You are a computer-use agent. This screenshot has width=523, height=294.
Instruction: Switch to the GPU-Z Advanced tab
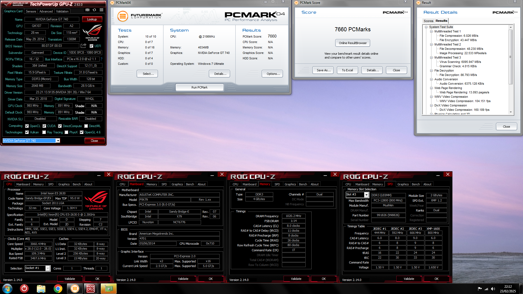click(x=46, y=11)
